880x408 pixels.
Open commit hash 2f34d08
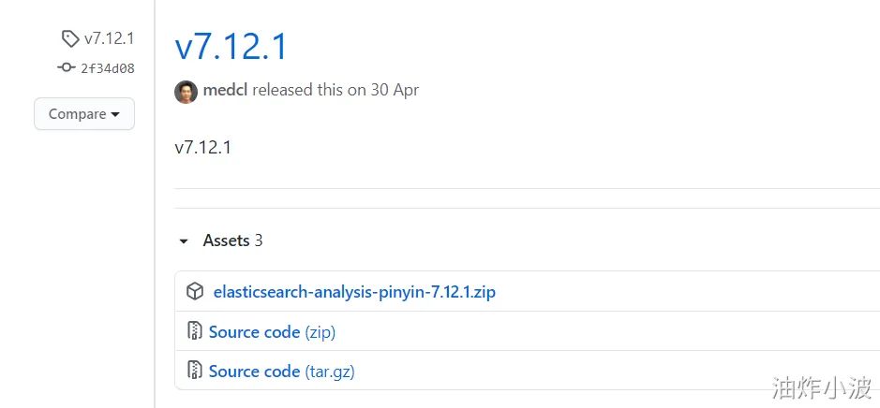coord(107,68)
